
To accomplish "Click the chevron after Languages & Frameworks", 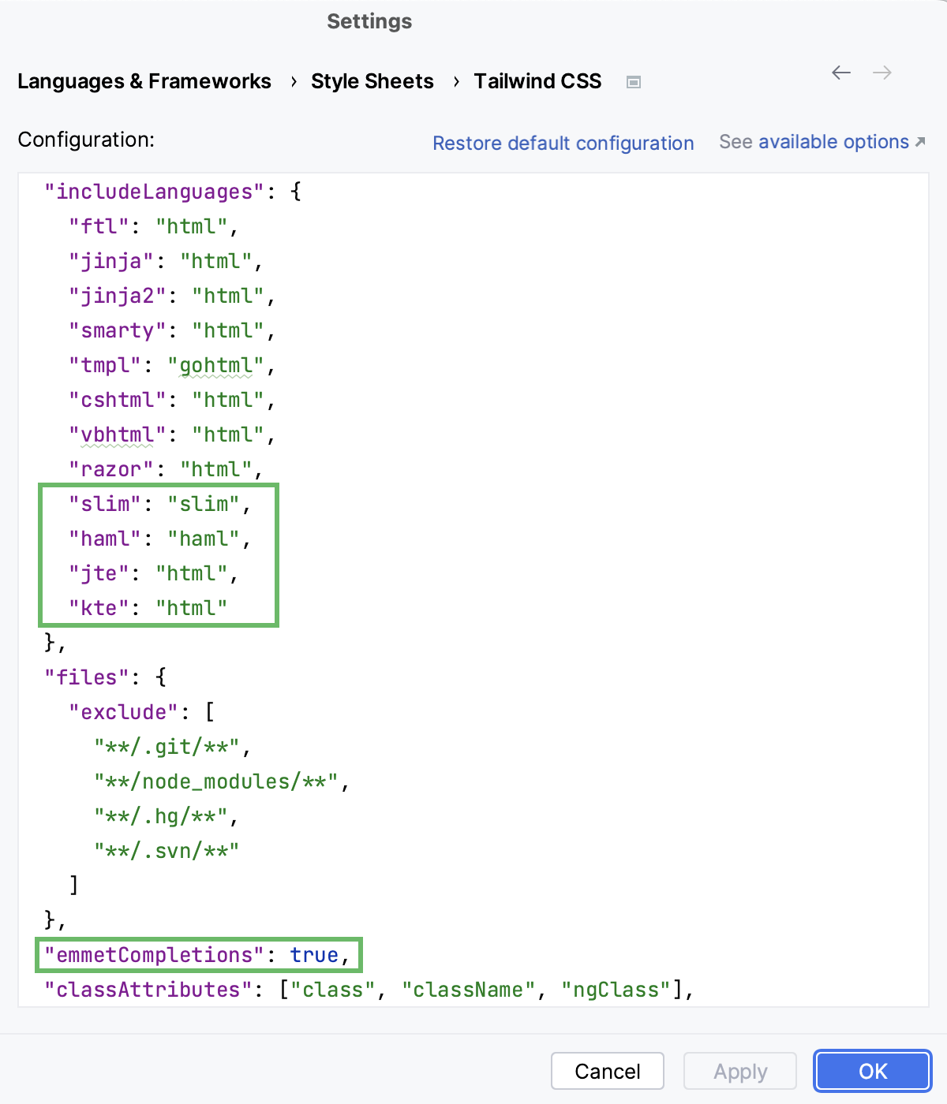I will (293, 81).
